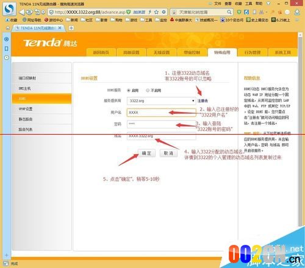
Task: Open a new tab with plus button
Action: point(71,28)
